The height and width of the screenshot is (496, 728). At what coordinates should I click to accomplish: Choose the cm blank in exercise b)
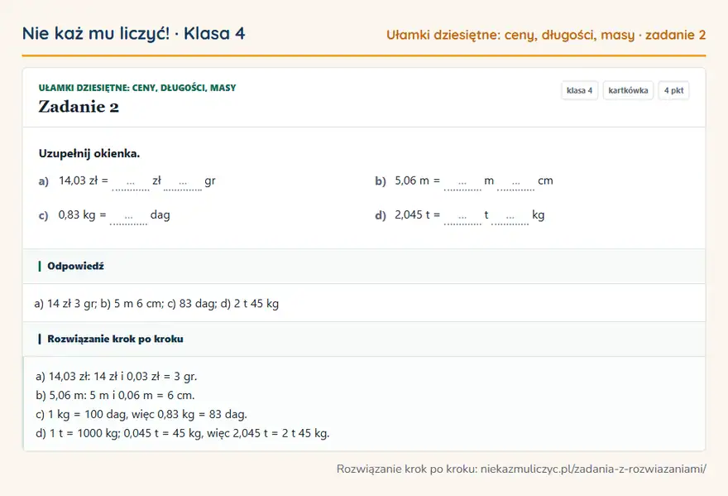coord(516,183)
